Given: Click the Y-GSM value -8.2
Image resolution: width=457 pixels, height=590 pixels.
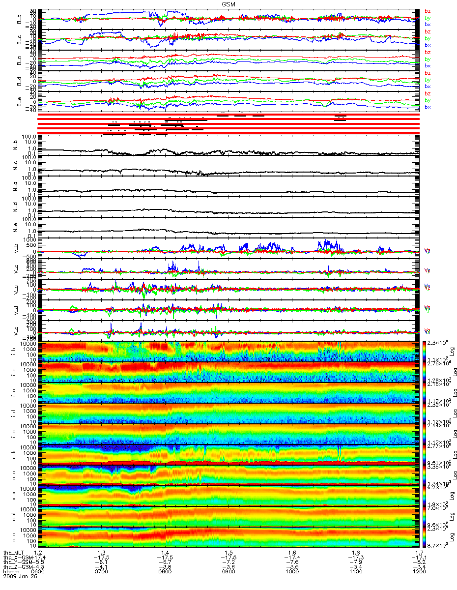Looking at the screenshot, I should 418,563.
